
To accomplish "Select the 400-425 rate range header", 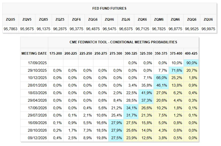I will [191, 53].
